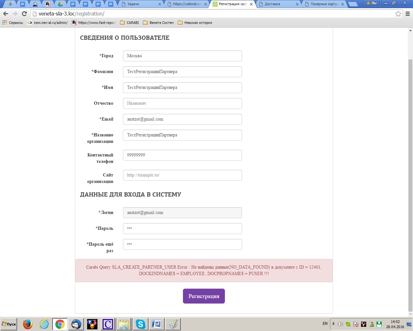Open Firefox from the taskbar
The width and height of the screenshot is (413, 331).
coord(28,324)
